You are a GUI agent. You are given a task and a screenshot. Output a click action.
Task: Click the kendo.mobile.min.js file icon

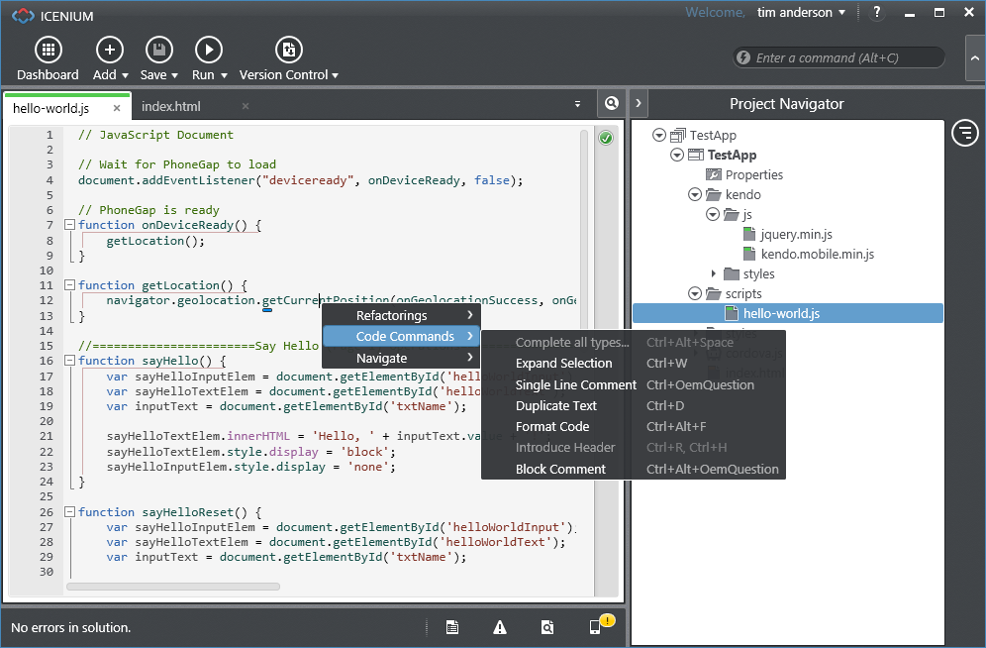pyautogui.click(x=749, y=254)
